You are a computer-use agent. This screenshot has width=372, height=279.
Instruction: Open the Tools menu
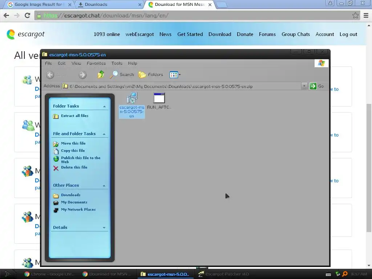(x=117, y=63)
